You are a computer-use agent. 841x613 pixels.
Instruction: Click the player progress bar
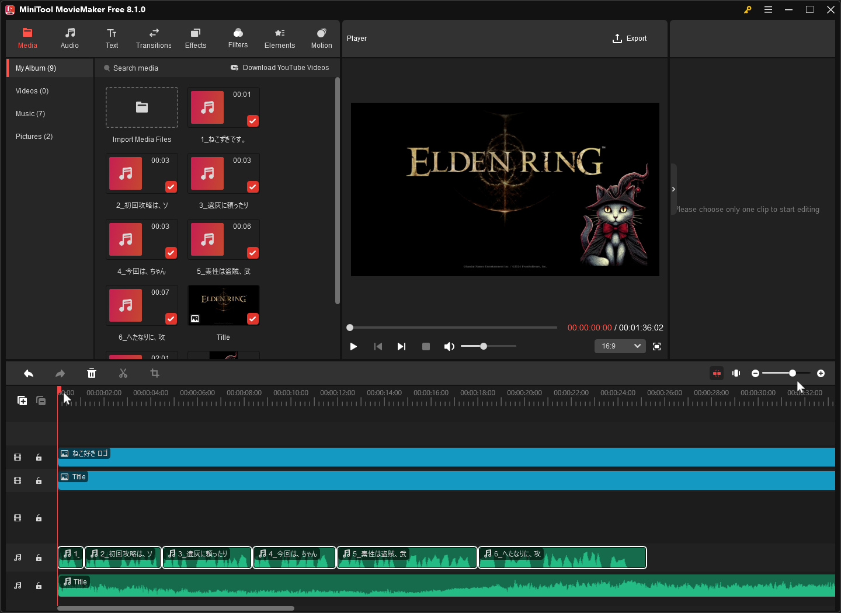[x=453, y=328]
